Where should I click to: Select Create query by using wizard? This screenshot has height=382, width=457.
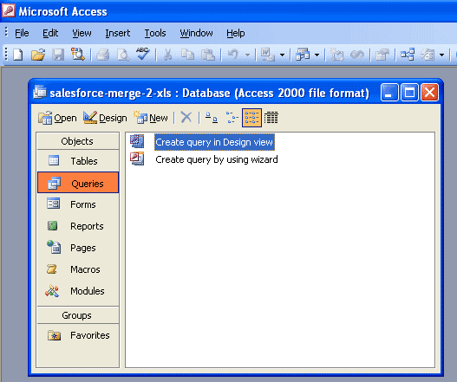coord(217,159)
